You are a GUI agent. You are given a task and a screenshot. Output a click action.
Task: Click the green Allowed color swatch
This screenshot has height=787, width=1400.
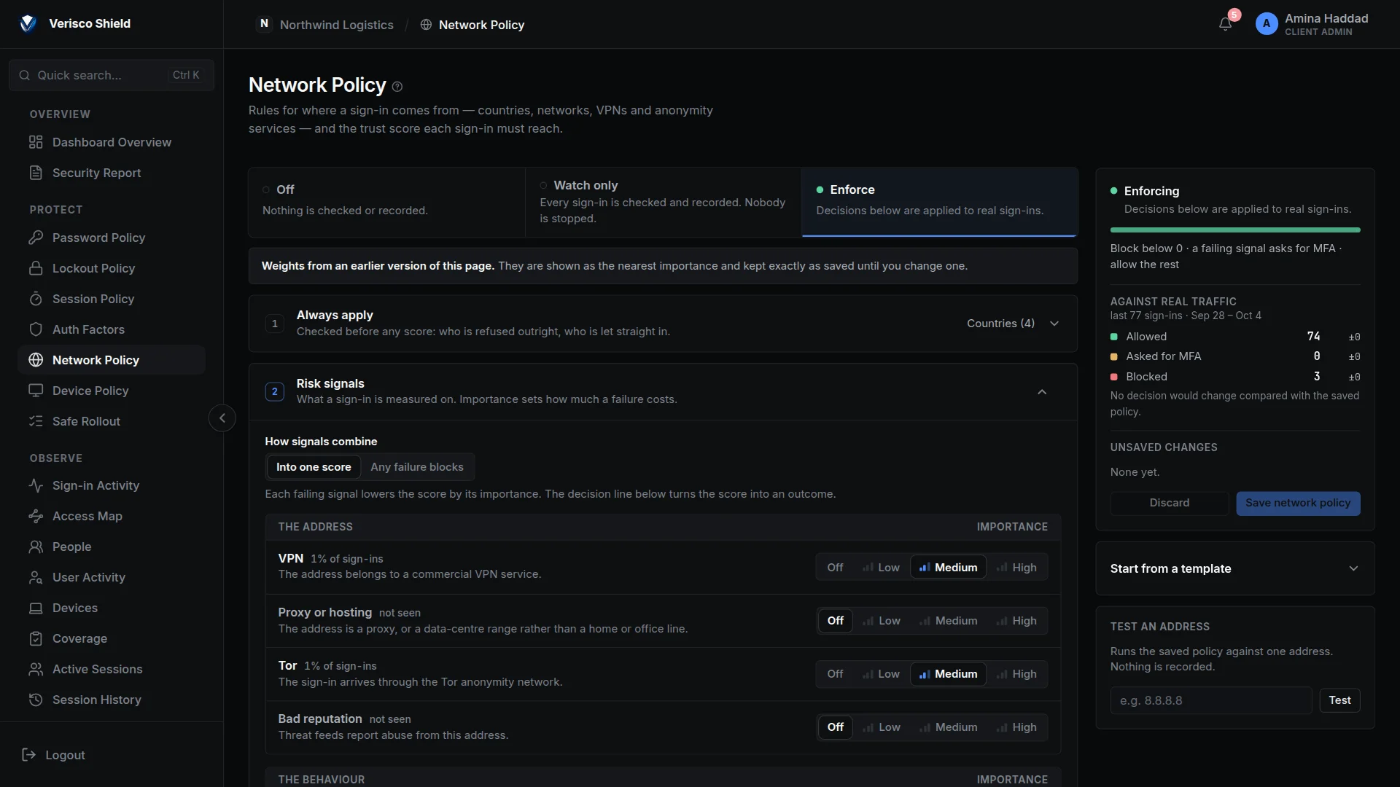pyautogui.click(x=1114, y=337)
